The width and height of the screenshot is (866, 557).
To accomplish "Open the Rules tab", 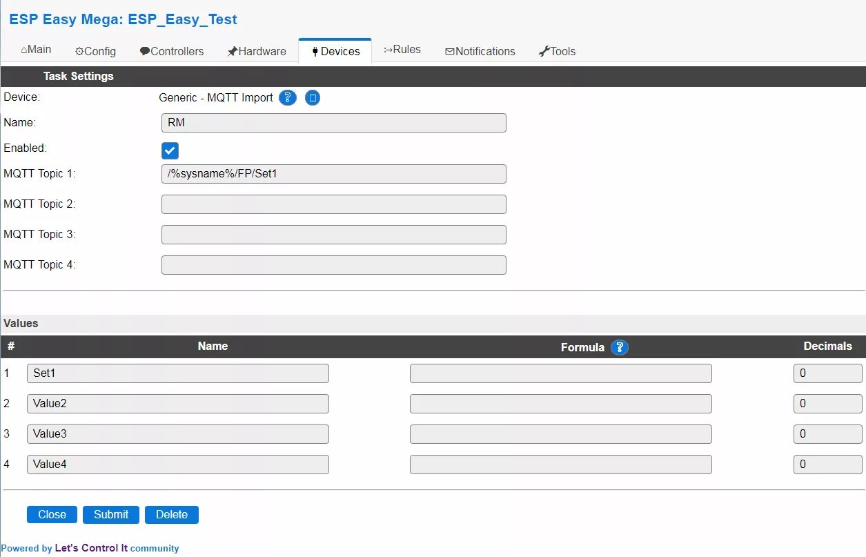I will point(402,50).
